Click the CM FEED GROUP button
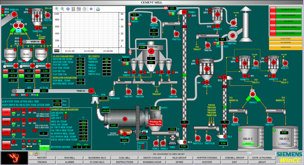The height and width of the screenshot is (165, 304). click(289, 33)
